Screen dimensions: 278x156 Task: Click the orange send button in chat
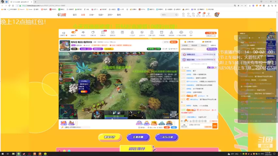215,126
